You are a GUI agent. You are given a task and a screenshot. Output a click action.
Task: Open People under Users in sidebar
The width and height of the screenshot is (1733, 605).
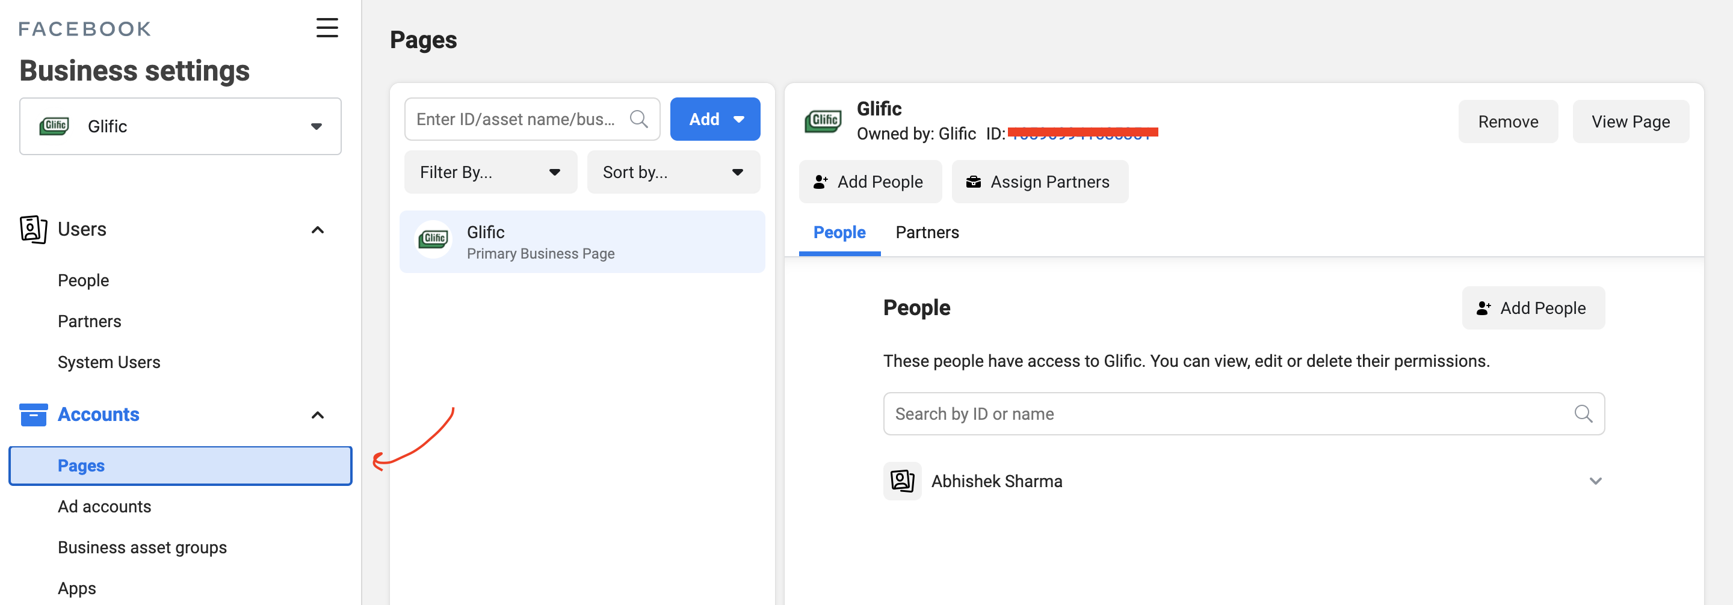[84, 280]
